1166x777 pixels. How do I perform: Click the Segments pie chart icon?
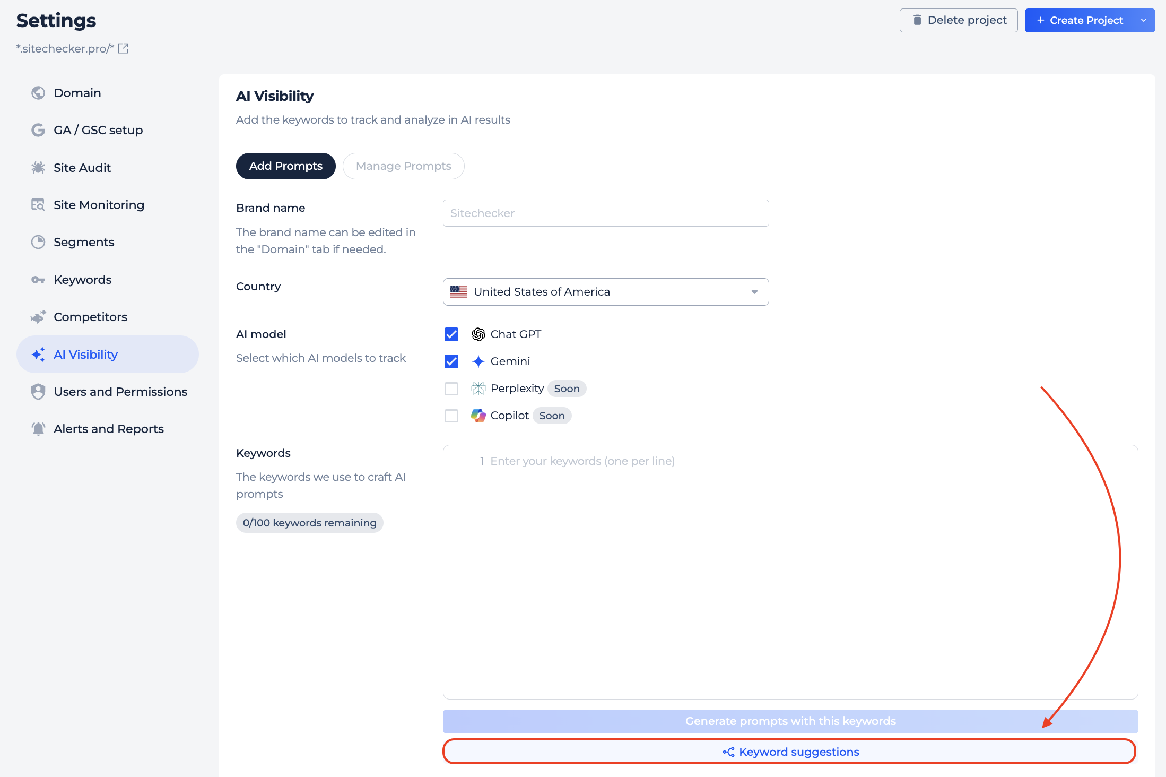click(x=38, y=242)
